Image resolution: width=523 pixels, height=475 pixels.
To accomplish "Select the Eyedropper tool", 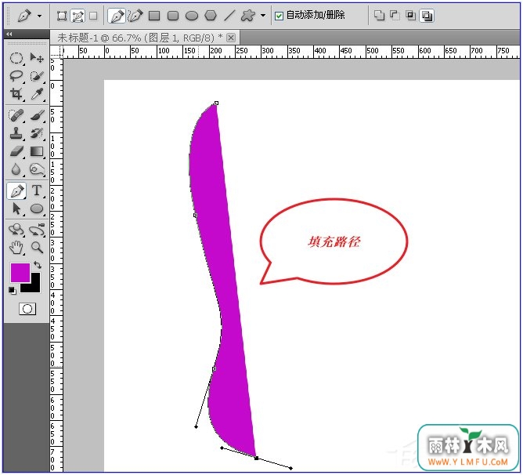I will [x=37, y=94].
